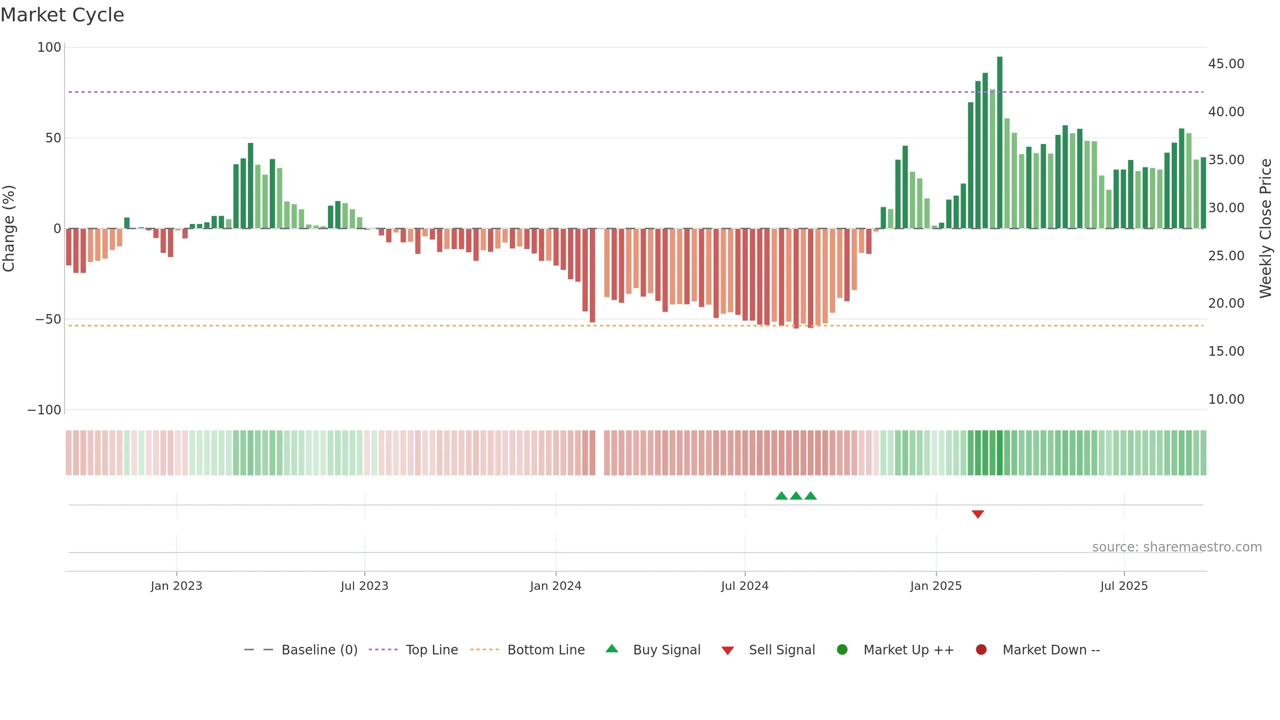
Task: Click the 25.00 price axis label
Action: 1226,256
